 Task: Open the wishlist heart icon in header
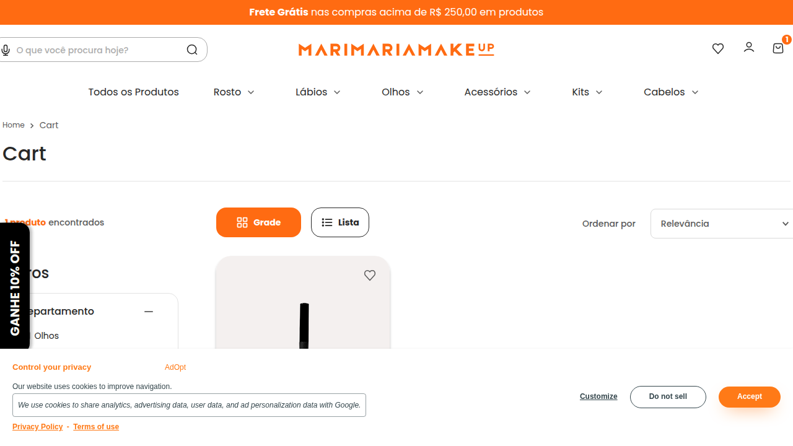718,48
